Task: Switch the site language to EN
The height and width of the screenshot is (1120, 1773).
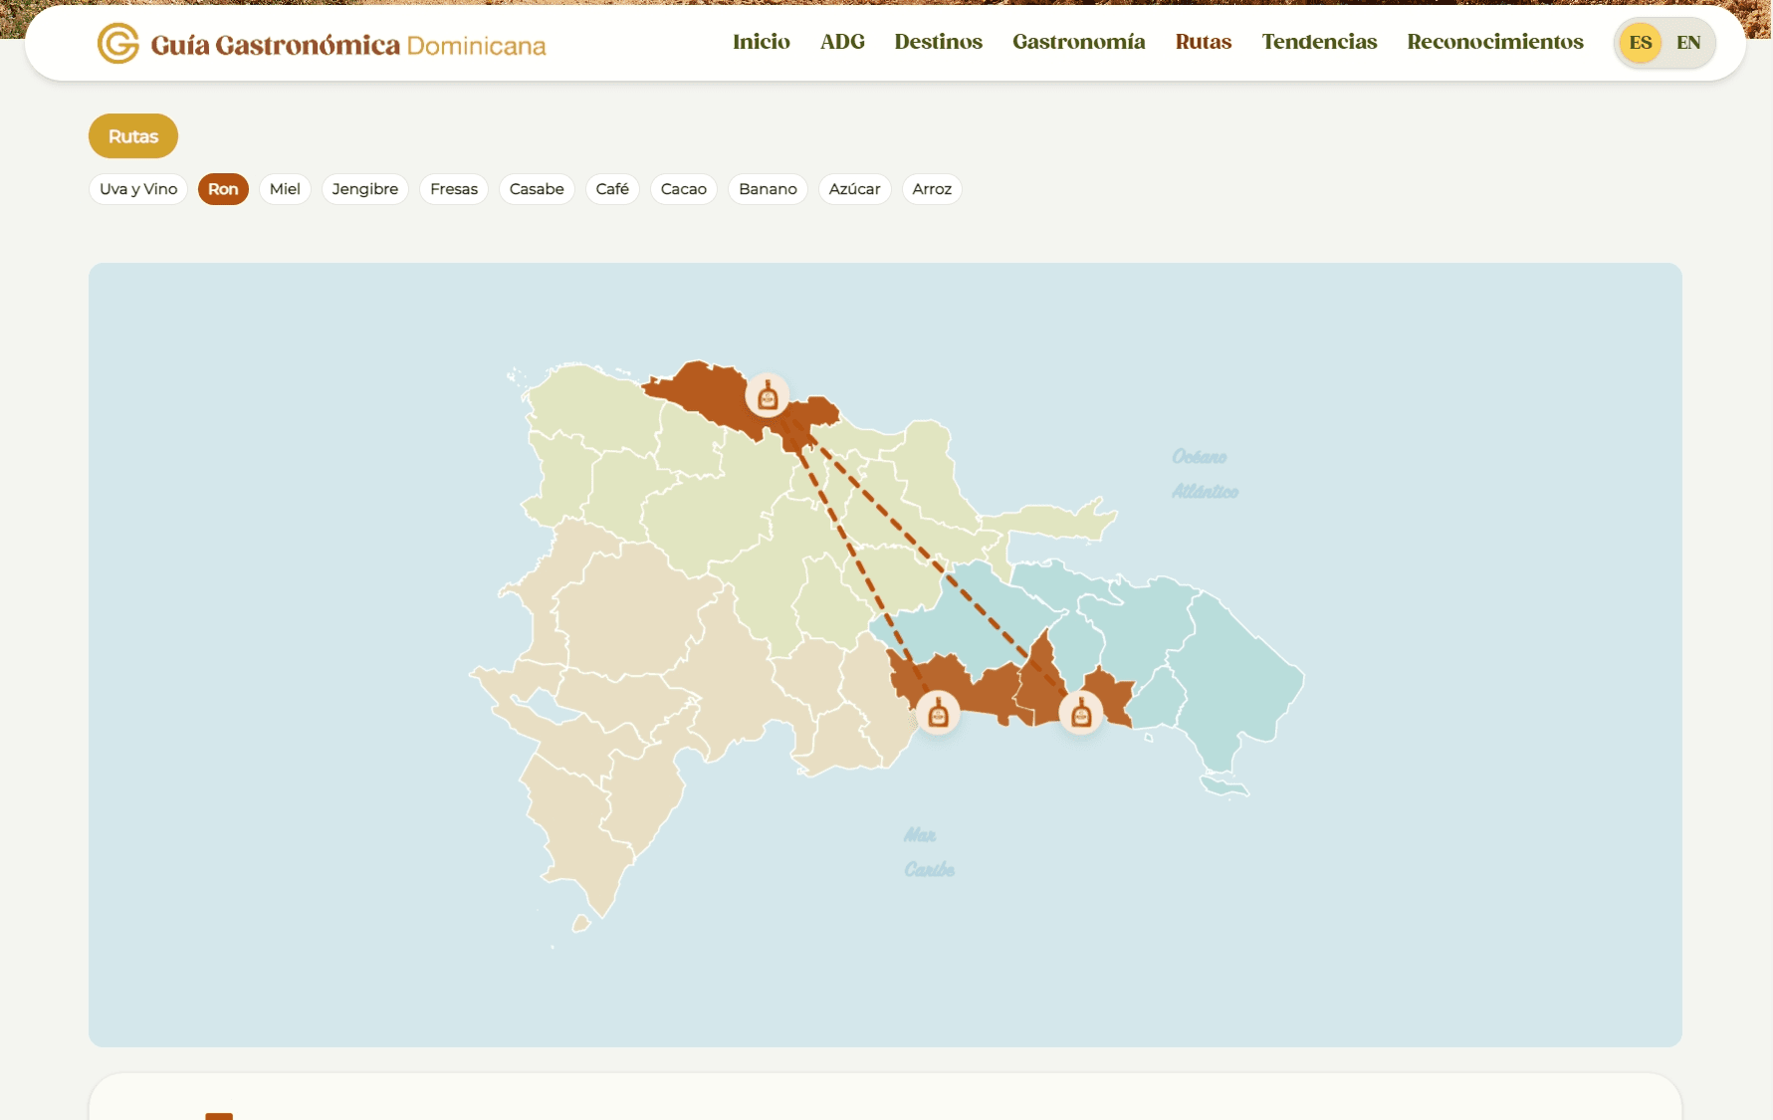Action: (1687, 42)
